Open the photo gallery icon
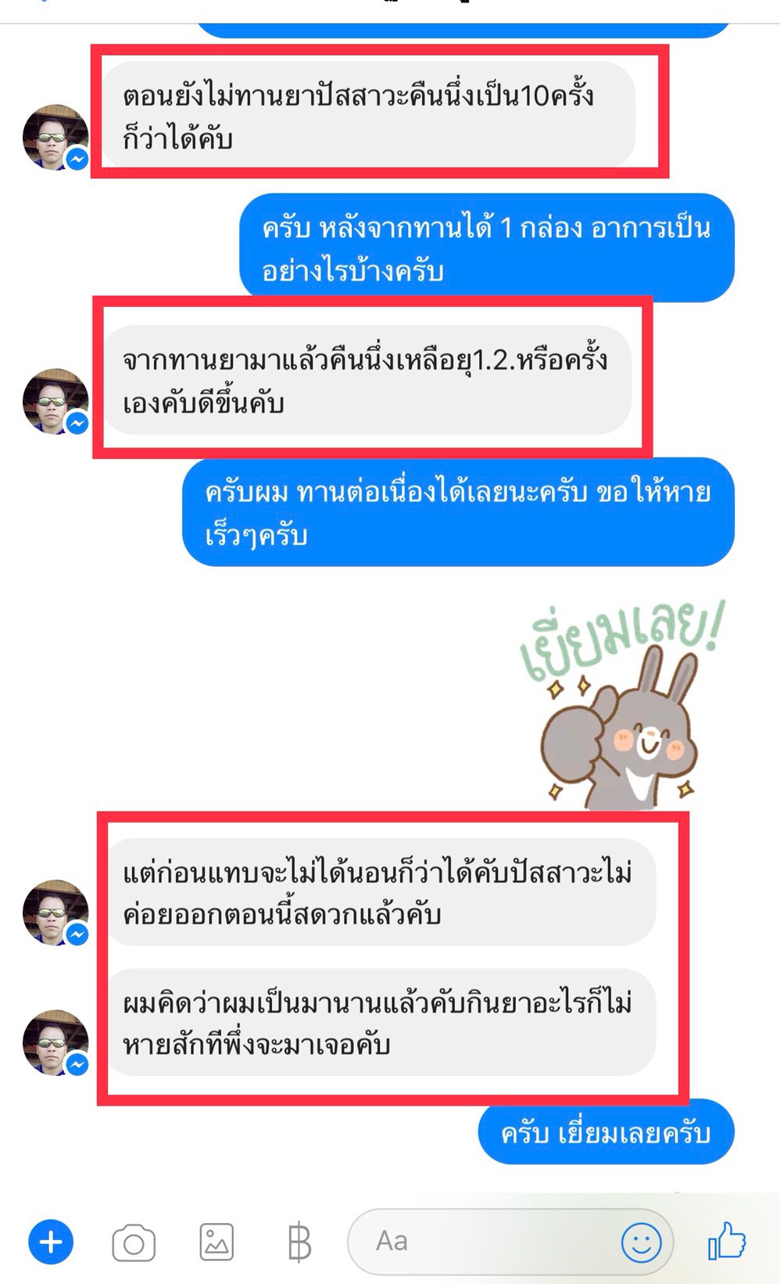The height and width of the screenshot is (1284, 780). [x=216, y=1242]
